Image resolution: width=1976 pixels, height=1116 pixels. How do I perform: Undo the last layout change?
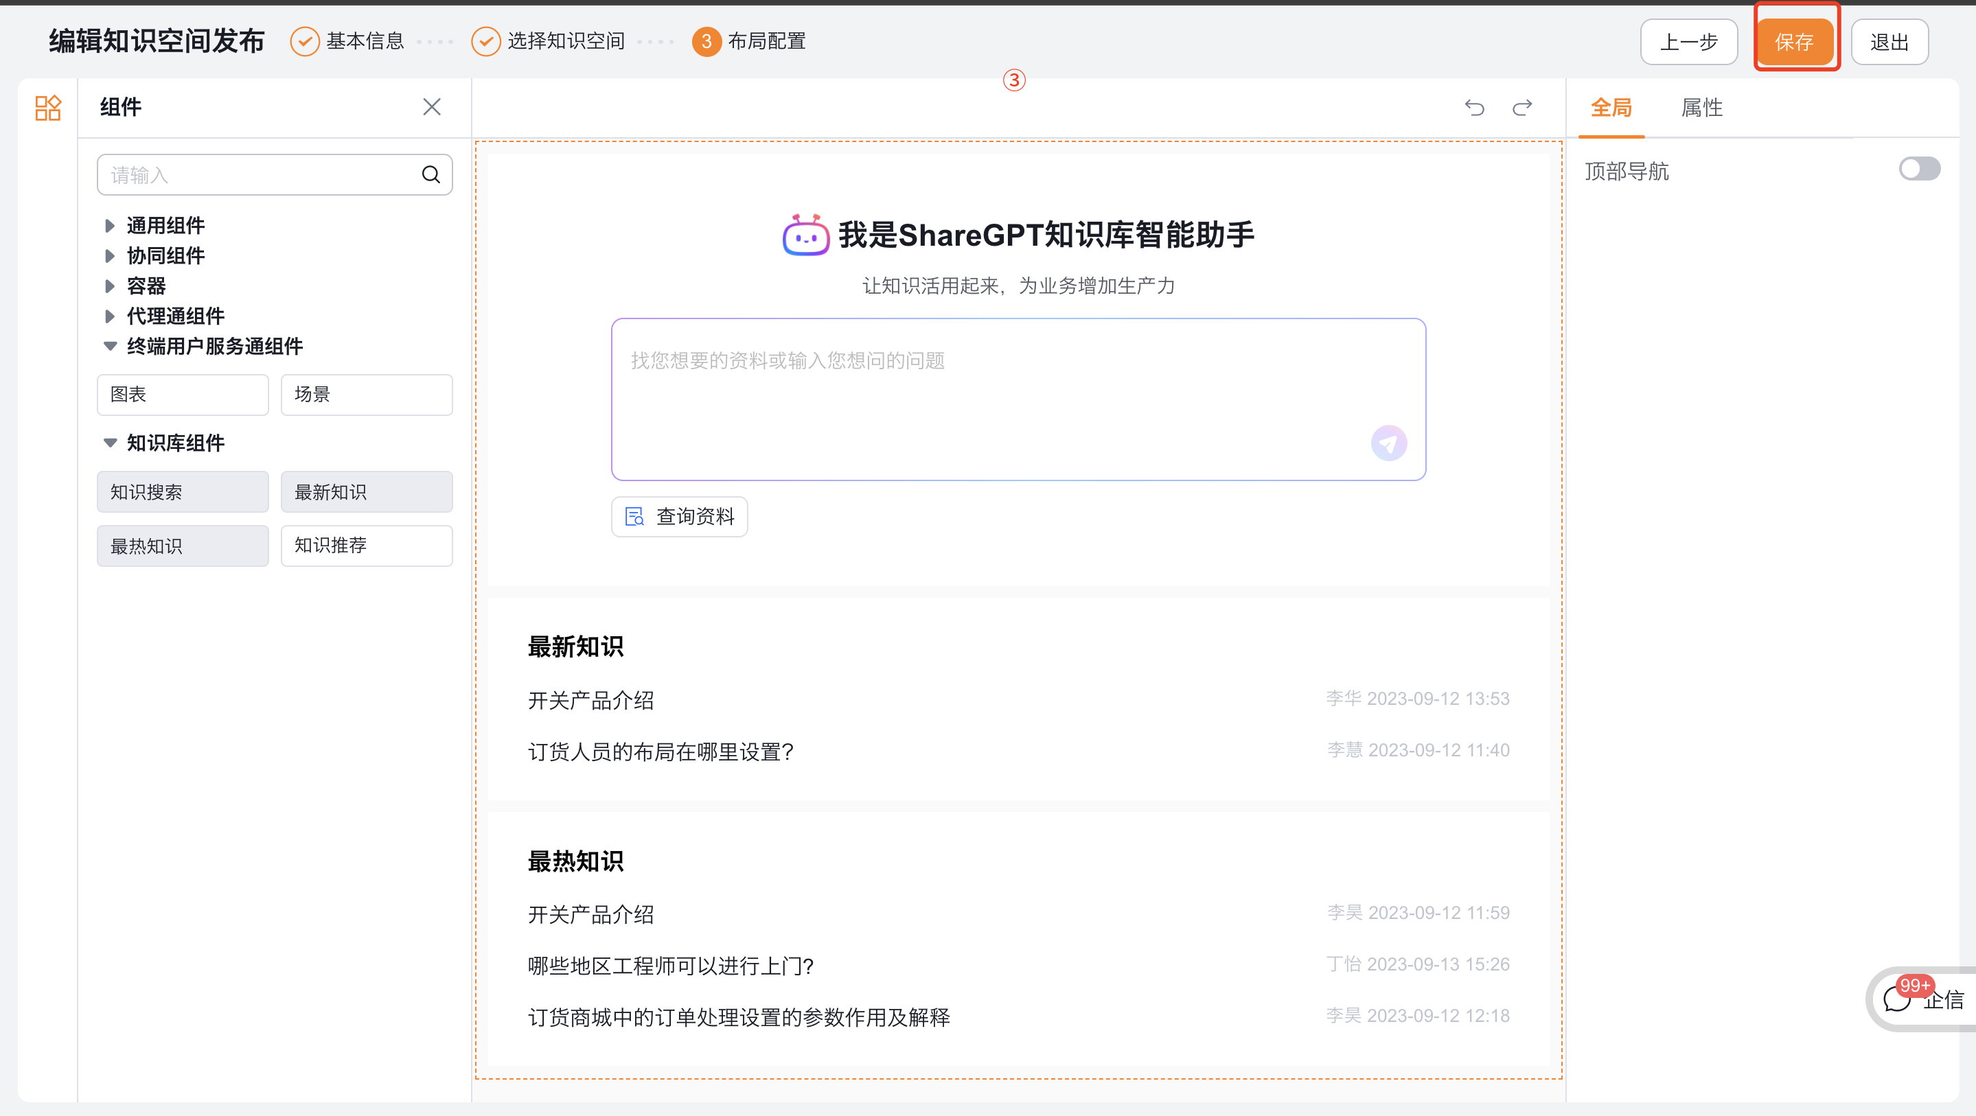pyautogui.click(x=1474, y=107)
